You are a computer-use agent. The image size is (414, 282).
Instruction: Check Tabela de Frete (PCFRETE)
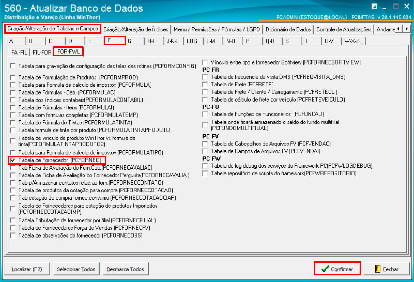(x=205, y=84)
